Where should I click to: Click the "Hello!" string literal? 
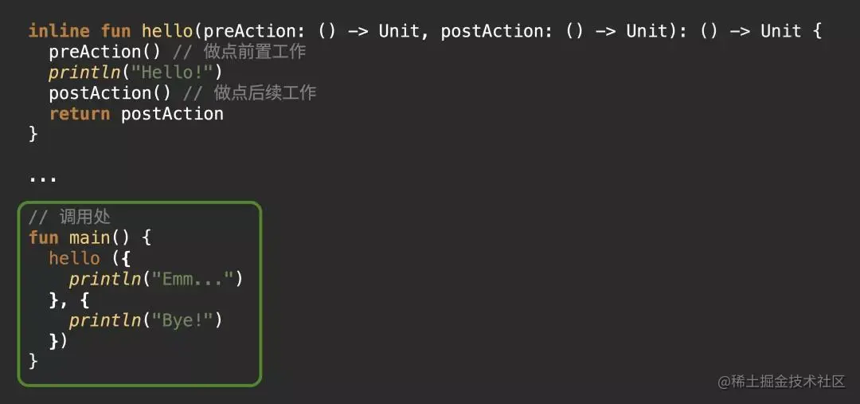pyautogui.click(x=172, y=73)
